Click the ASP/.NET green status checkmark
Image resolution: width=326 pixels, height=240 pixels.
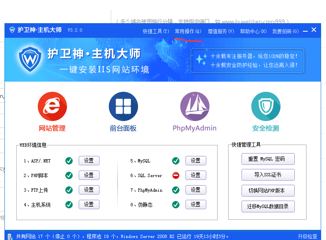pyautogui.click(x=69, y=161)
